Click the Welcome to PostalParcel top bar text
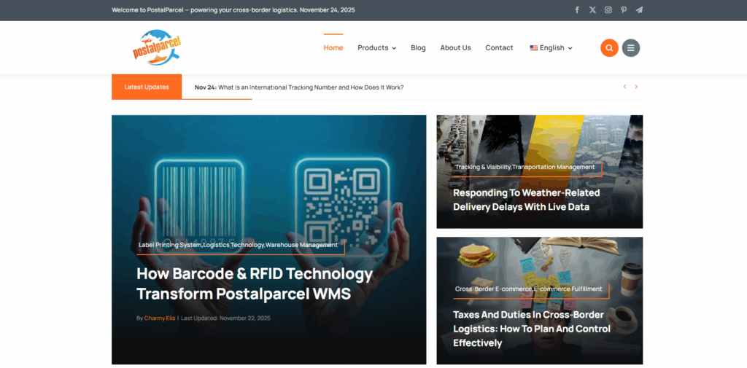This screenshot has height=368, width=747. [233, 10]
